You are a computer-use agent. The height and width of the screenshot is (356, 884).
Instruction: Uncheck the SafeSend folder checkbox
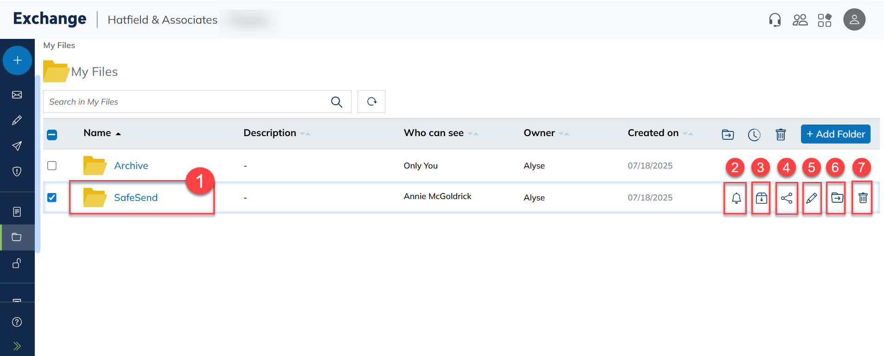[x=52, y=198]
